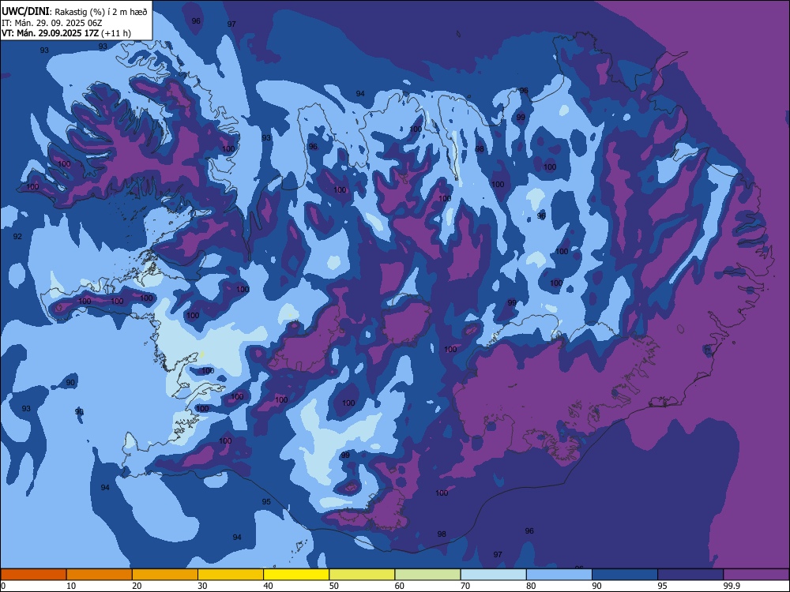Select the medium blue 80–90 legend swatch

point(559,575)
